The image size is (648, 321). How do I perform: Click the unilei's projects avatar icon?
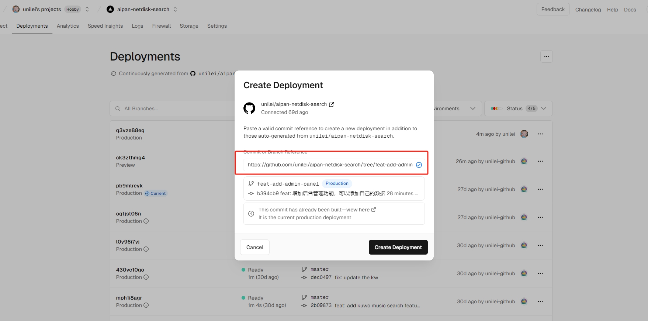16,9
